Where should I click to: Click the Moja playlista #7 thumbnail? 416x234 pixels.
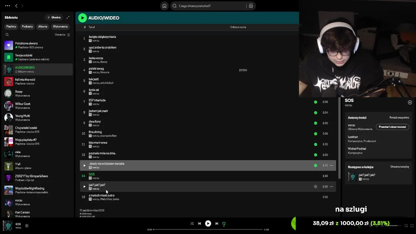point(8,142)
